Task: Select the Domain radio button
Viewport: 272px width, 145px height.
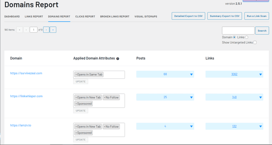Action: click(x=234, y=37)
